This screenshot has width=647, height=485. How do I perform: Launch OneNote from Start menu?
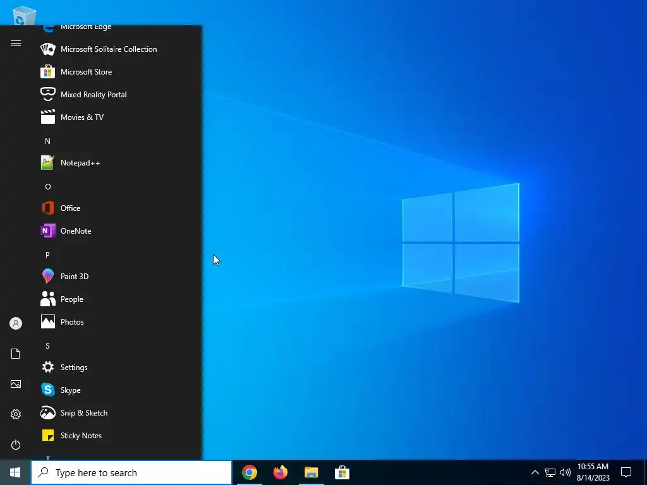click(119, 231)
